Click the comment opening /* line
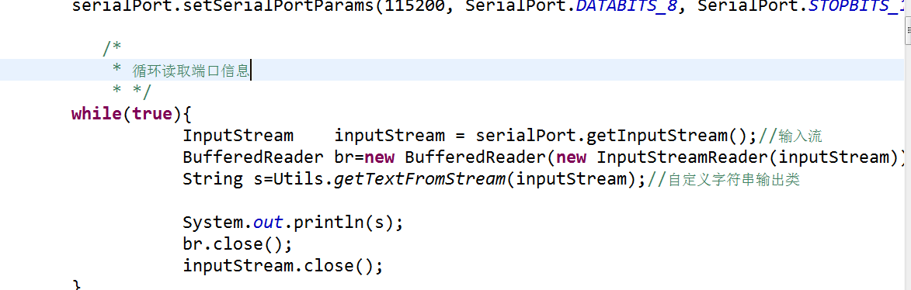This screenshot has width=911, height=290. (112, 48)
